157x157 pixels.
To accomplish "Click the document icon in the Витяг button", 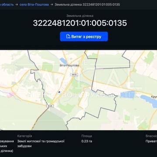I will (x=68, y=37).
